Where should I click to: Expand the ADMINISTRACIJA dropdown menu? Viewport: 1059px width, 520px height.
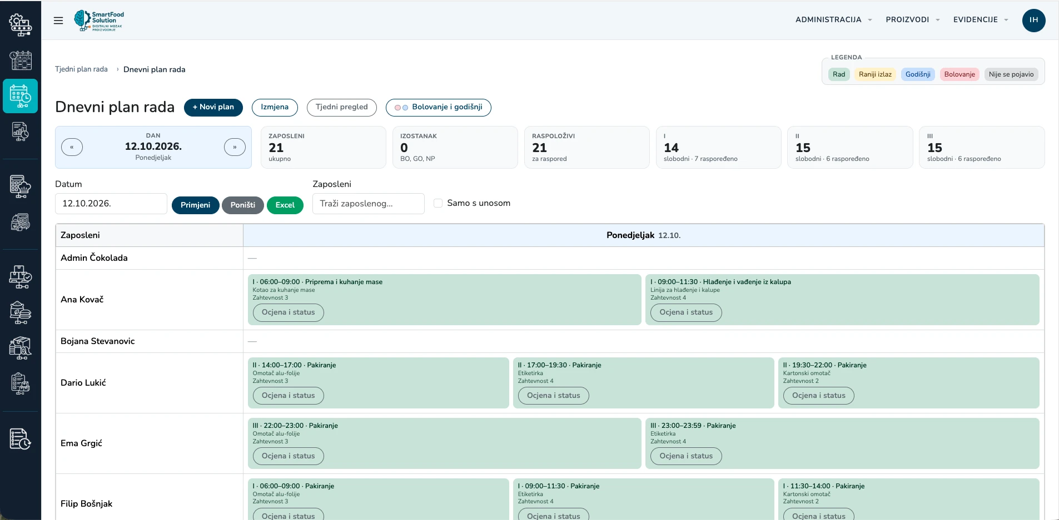coord(833,19)
